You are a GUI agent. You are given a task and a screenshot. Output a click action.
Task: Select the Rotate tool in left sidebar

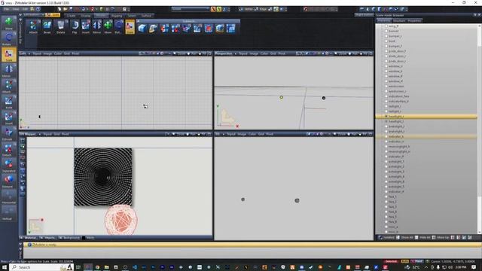click(x=8, y=39)
